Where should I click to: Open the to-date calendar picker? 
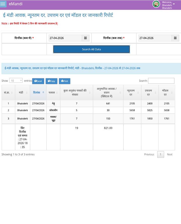pos(175,38)
